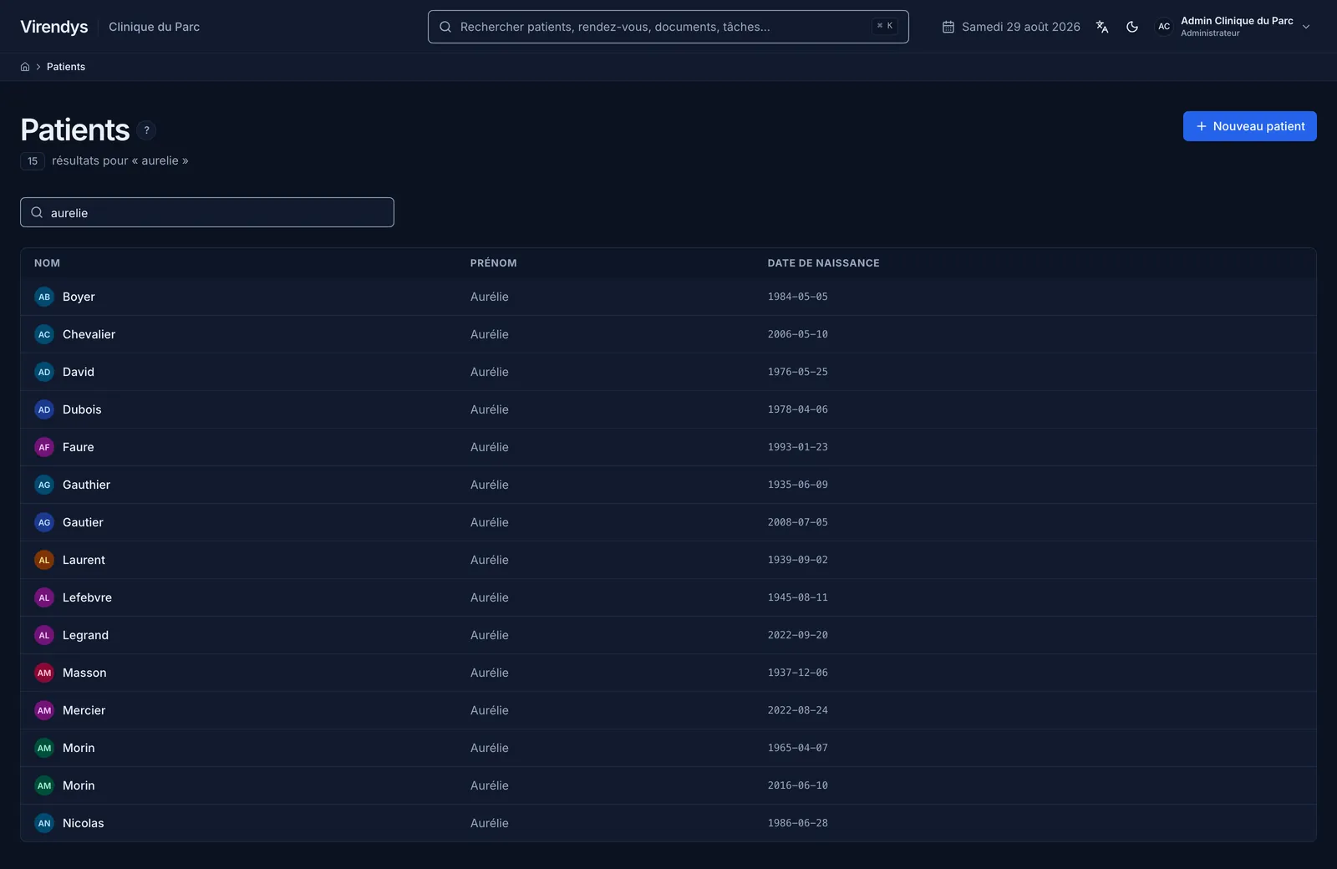This screenshot has height=869, width=1337.
Task: Click birth date 1976-05-25
Action: click(x=797, y=372)
